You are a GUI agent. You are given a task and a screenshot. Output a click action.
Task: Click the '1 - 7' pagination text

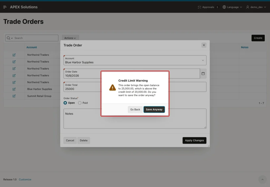pyautogui.click(x=261, y=103)
